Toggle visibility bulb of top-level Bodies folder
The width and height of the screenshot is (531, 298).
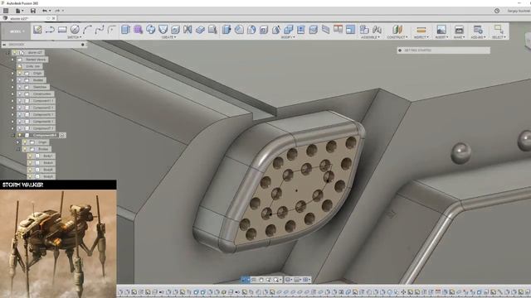[x=20, y=80]
